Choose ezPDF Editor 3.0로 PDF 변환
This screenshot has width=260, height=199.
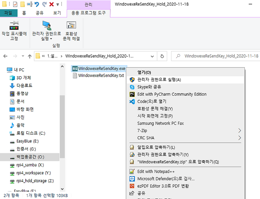pyautogui.click(x=185, y=186)
